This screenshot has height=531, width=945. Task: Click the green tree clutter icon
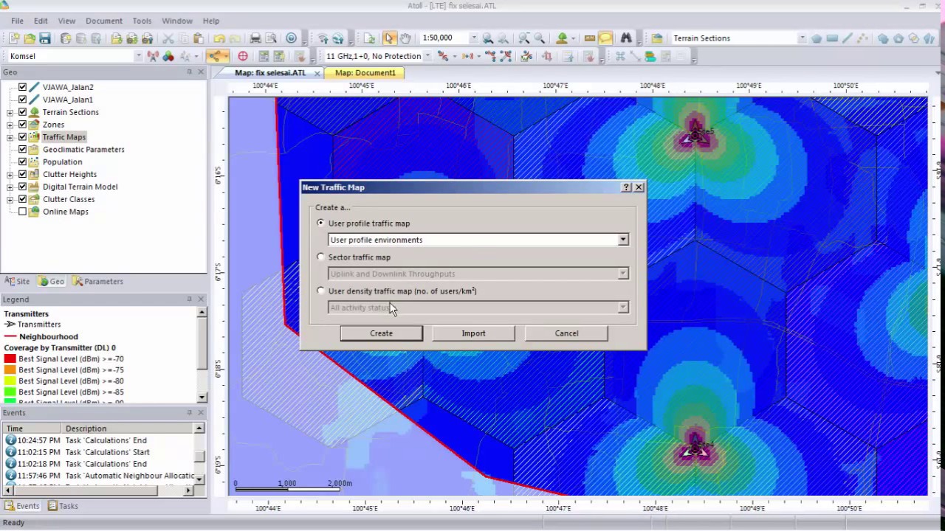coord(563,38)
